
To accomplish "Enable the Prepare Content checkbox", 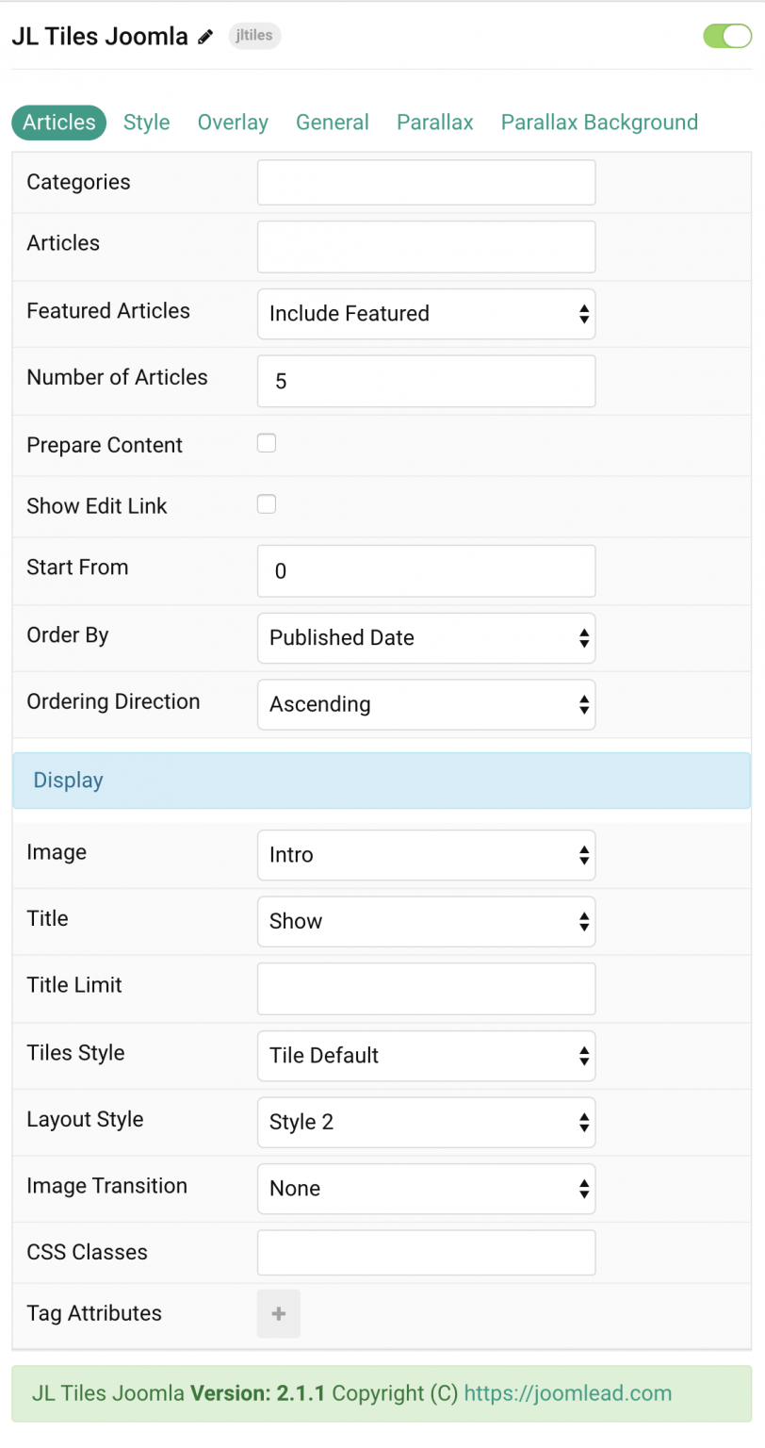I will [x=266, y=442].
